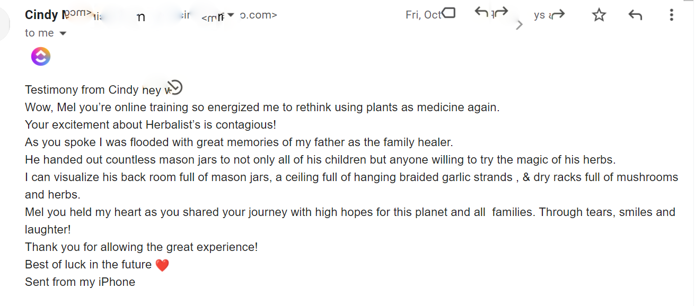
Task: Open the dropdown arrow in the sender address
Action: click(x=231, y=15)
